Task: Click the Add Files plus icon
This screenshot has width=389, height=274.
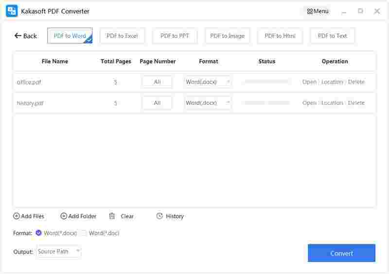Action: 17,216
